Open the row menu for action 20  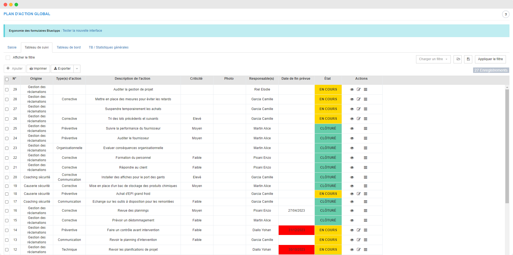[366, 177]
